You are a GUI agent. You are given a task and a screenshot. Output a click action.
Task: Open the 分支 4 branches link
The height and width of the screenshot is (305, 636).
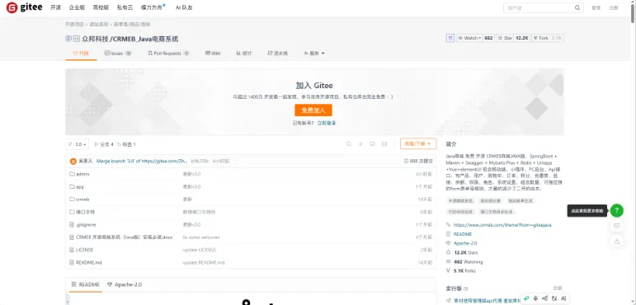coord(104,144)
